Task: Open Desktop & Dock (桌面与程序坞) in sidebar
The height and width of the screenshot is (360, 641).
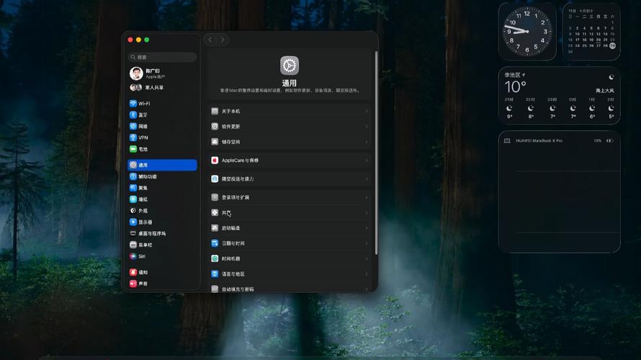Action: [x=162, y=234]
